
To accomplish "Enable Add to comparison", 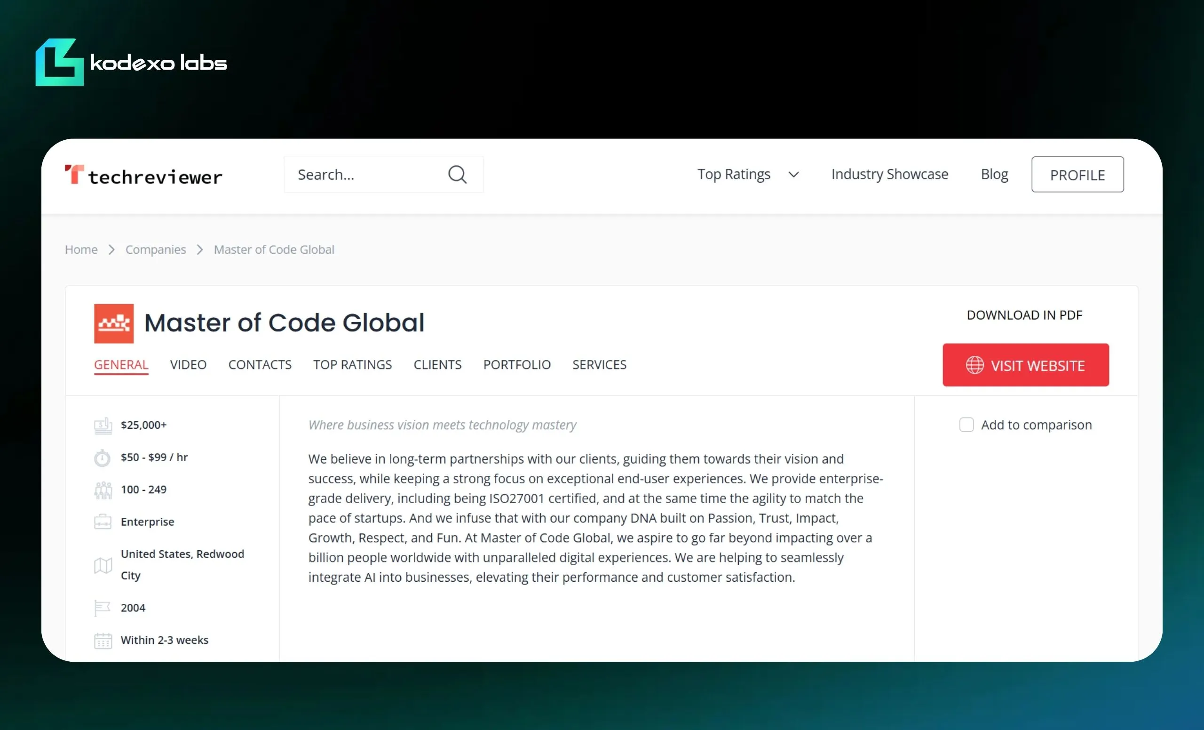I will coord(966,425).
